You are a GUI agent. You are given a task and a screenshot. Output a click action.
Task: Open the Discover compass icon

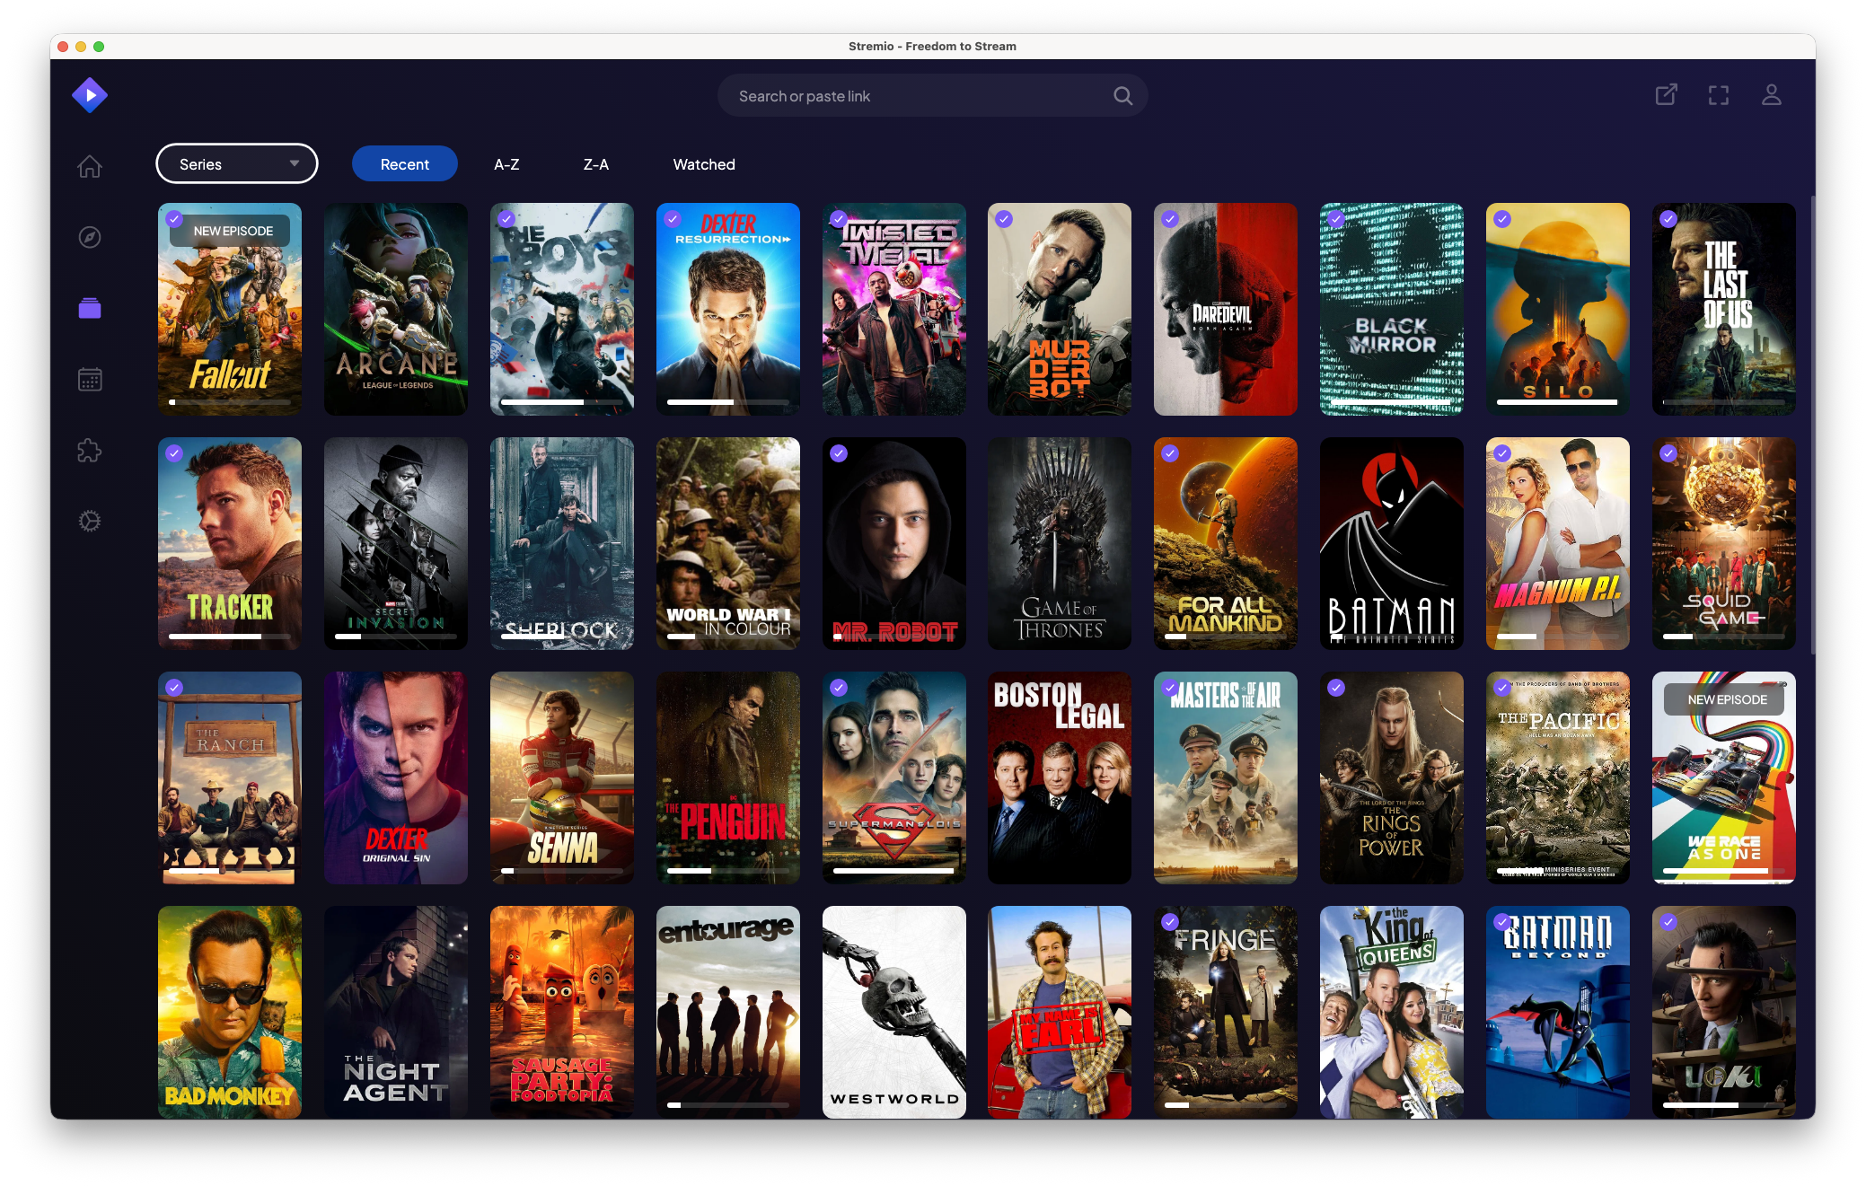90,238
